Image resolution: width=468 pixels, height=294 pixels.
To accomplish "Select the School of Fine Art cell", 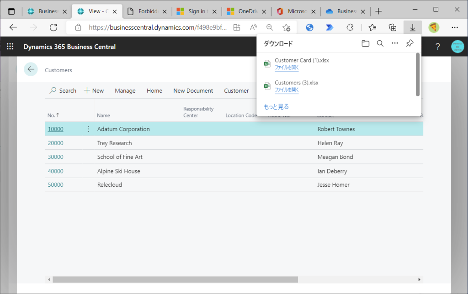I will (x=120, y=157).
